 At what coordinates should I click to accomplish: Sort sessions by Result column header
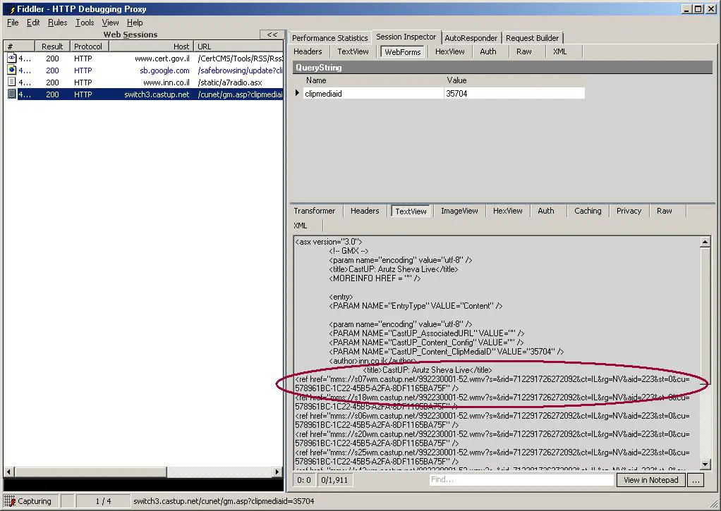click(52, 47)
